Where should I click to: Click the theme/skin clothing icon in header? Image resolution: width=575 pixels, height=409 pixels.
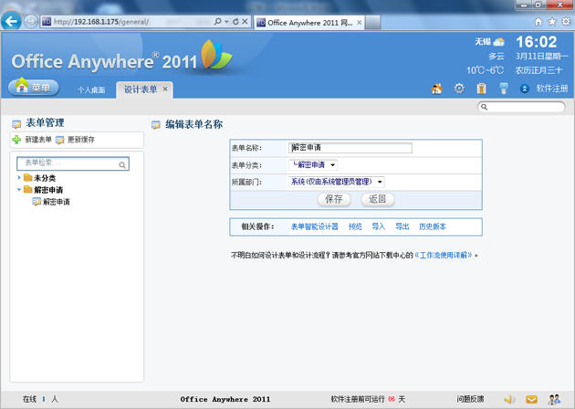tap(481, 89)
